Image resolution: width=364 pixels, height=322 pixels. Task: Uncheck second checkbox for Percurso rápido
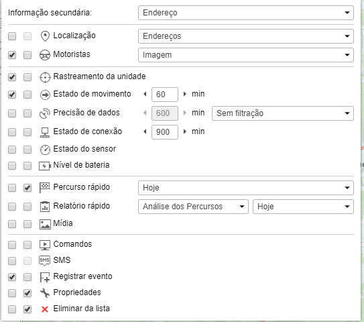coord(27,188)
